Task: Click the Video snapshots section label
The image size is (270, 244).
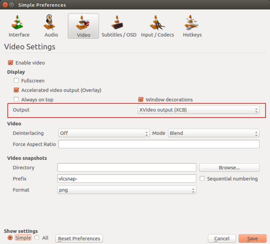Action: tap(27, 158)
